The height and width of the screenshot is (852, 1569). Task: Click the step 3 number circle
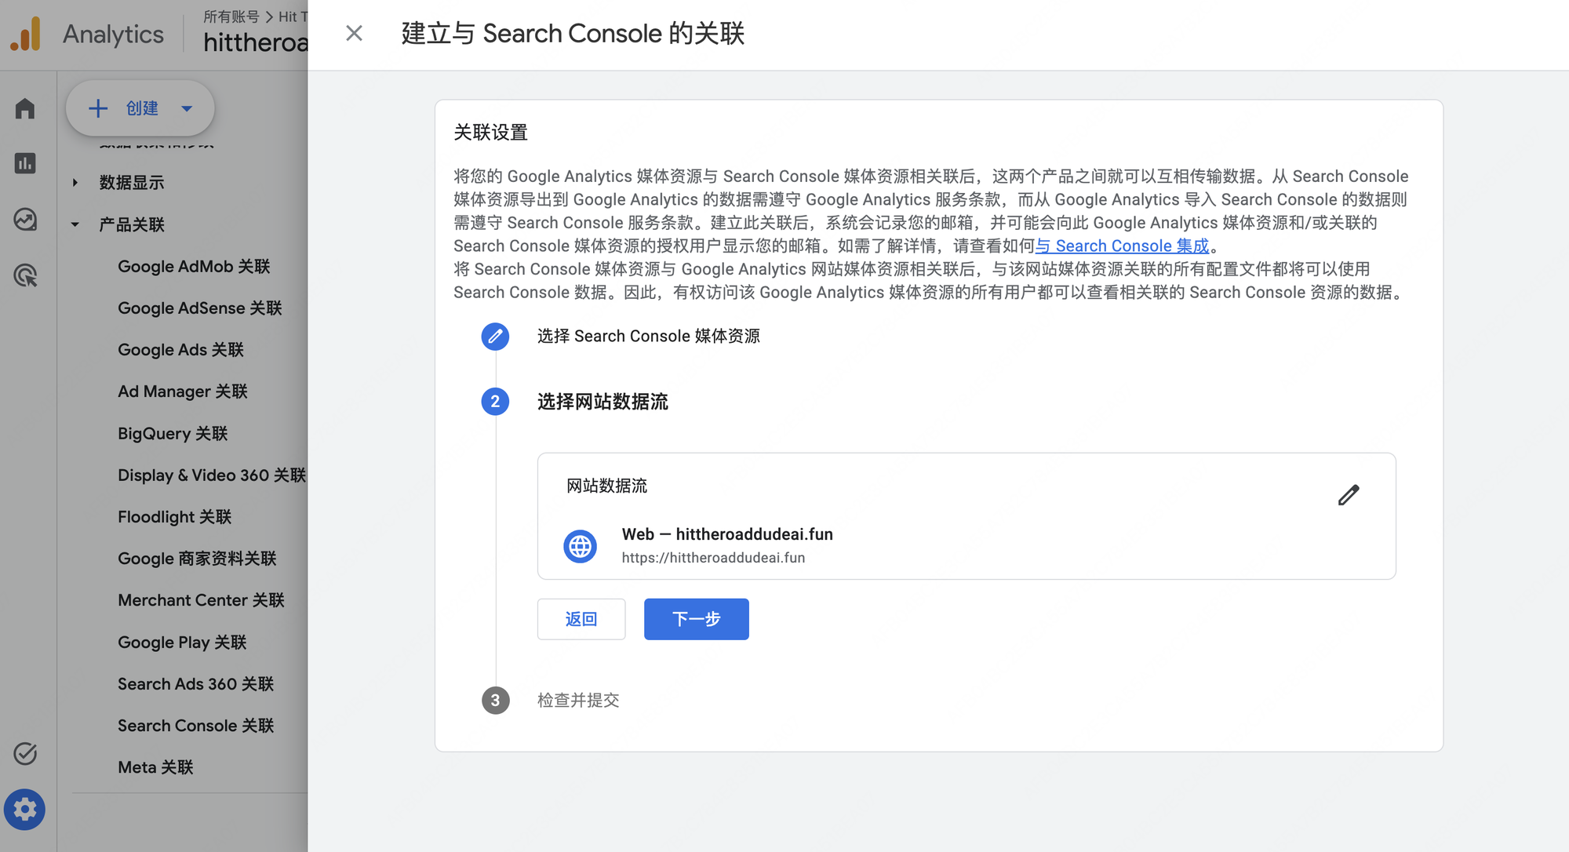point(495,701)
